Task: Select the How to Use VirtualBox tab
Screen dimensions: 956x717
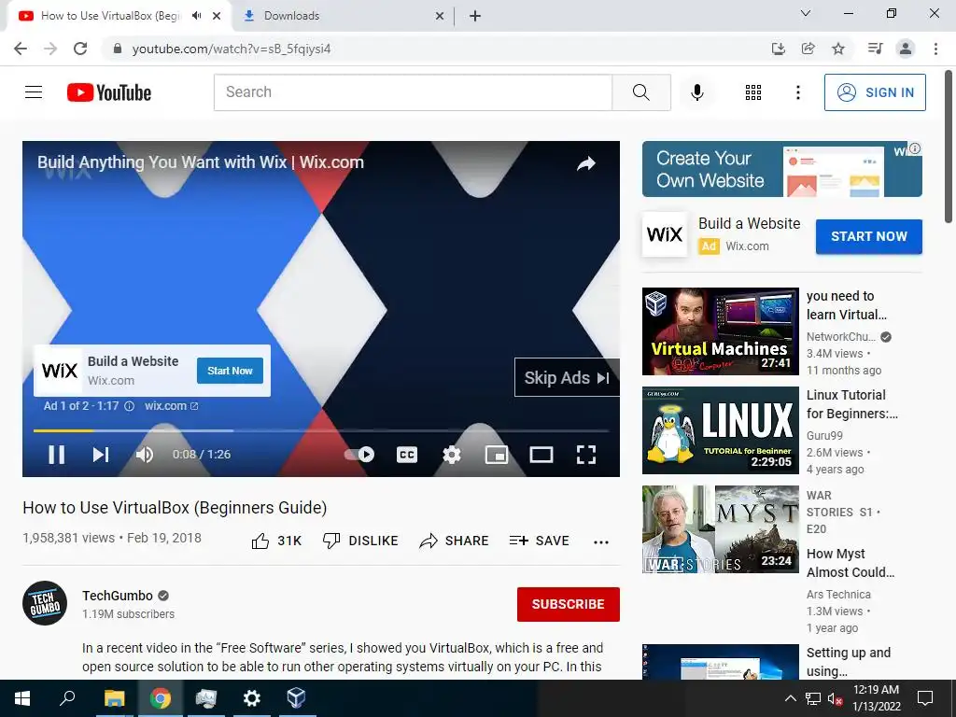Action: 111,16
